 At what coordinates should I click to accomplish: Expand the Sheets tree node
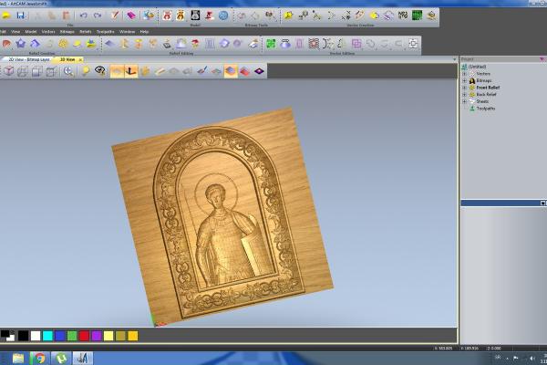pos(464,101)
